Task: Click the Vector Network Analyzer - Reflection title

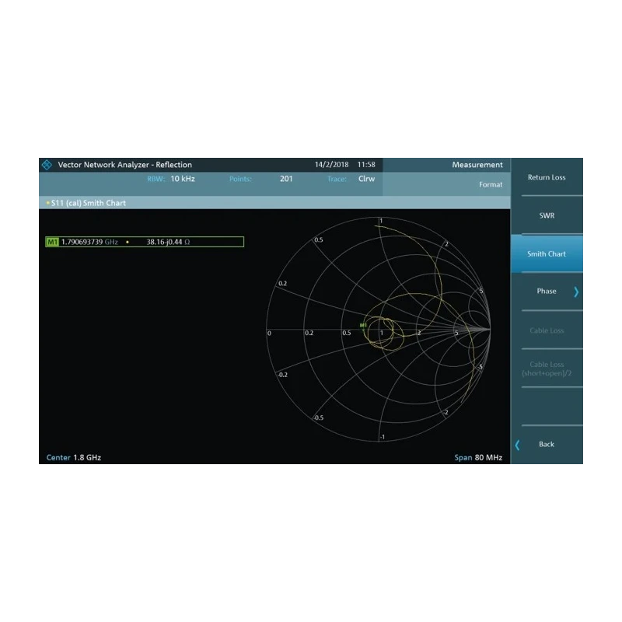Action: (125, 165)
